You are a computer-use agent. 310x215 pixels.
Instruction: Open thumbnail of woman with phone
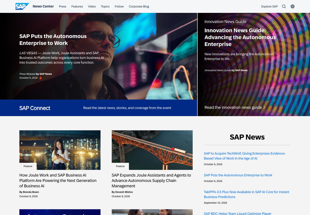60,150
